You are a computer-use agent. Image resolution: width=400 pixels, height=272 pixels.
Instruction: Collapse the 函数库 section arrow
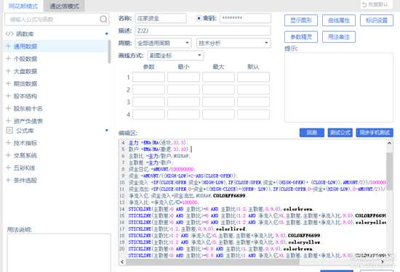[107, 33]
